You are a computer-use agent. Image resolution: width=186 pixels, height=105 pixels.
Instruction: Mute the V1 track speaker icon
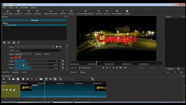click(x=3, y=90)
